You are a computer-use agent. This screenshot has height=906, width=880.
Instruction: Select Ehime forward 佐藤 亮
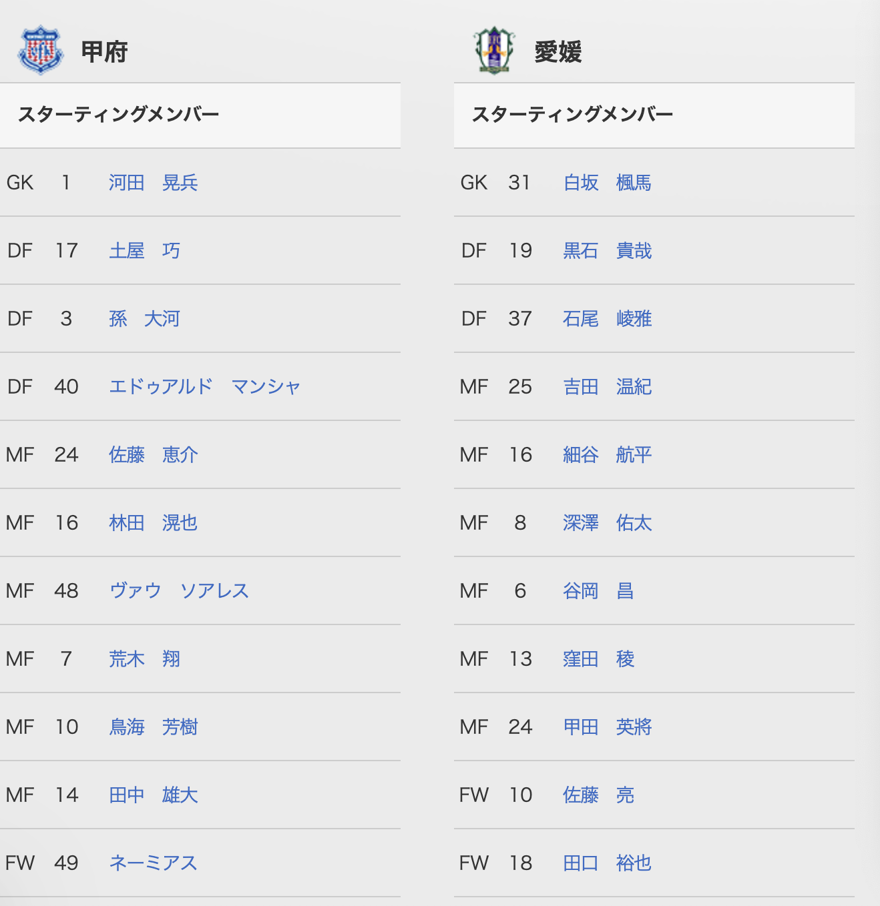click(x=598, y=795)
